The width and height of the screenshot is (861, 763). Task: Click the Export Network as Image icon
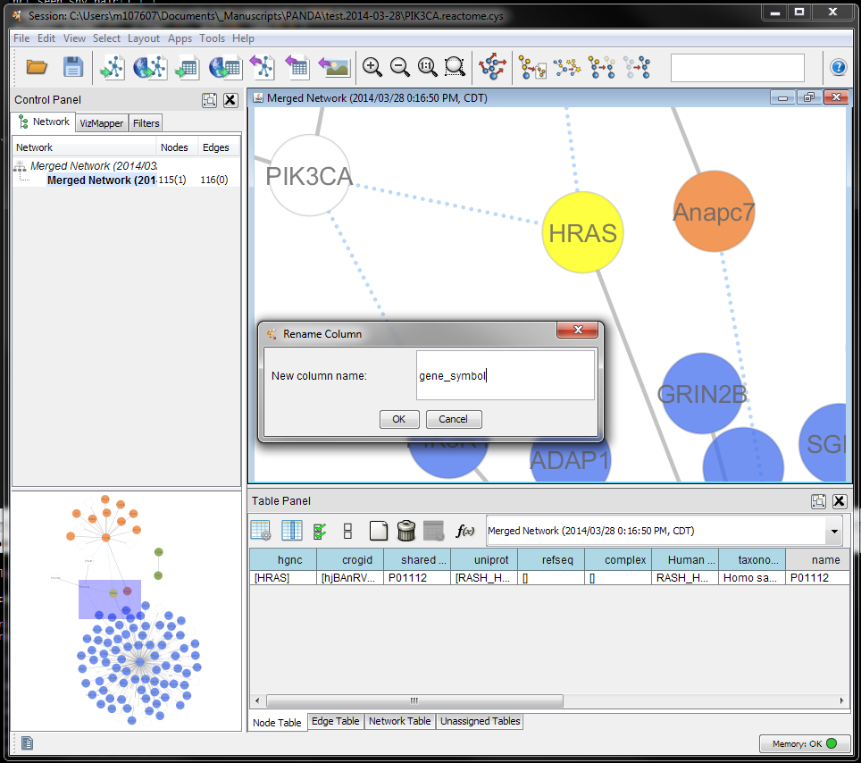point(334,67)
